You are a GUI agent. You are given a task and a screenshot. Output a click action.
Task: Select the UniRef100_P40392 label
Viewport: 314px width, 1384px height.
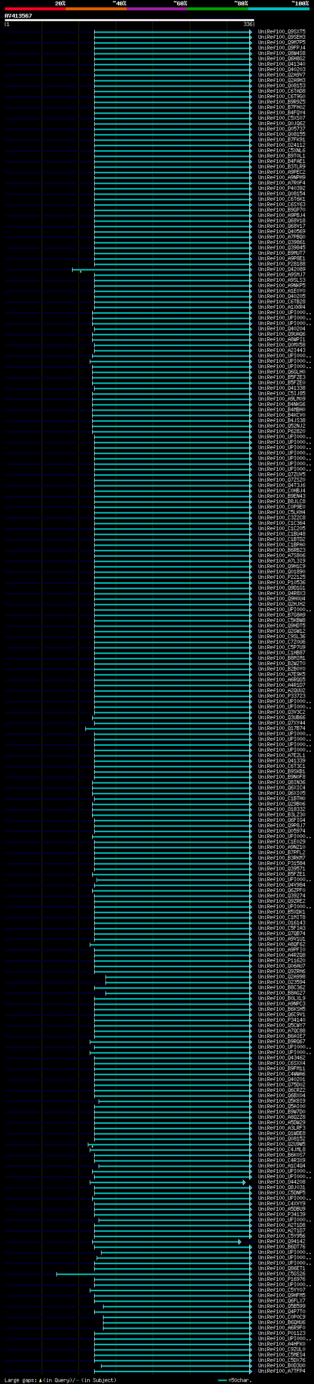[x=281, y=188]
